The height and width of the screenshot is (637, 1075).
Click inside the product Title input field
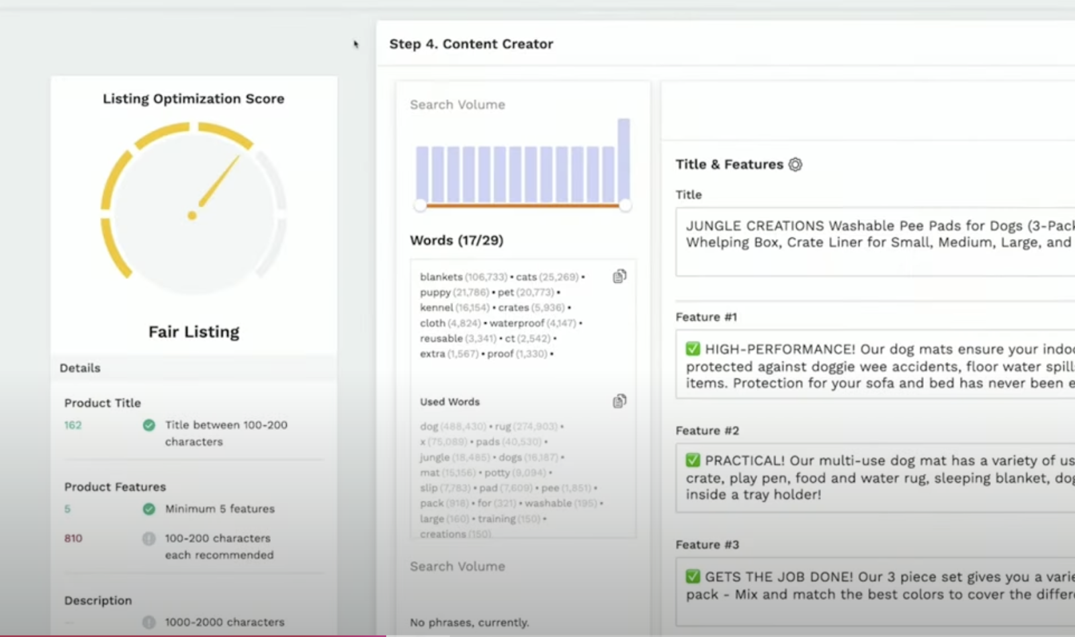873,242
